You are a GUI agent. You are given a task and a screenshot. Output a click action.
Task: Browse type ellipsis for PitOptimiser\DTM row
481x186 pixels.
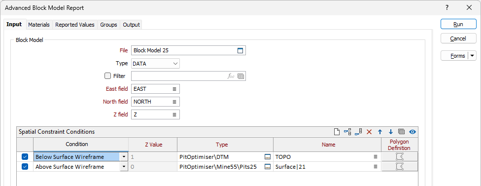(268, 157)
